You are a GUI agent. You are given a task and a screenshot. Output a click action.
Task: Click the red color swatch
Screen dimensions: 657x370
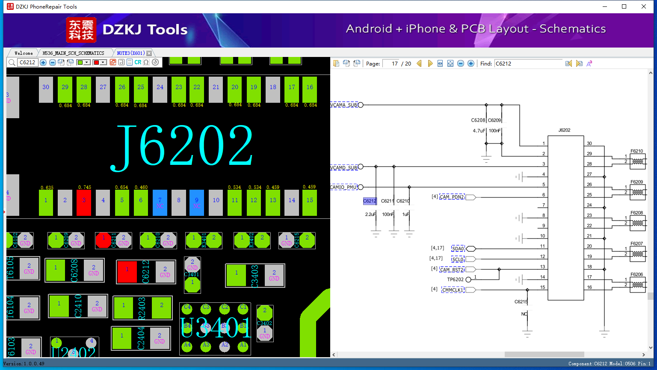(96, 63)
